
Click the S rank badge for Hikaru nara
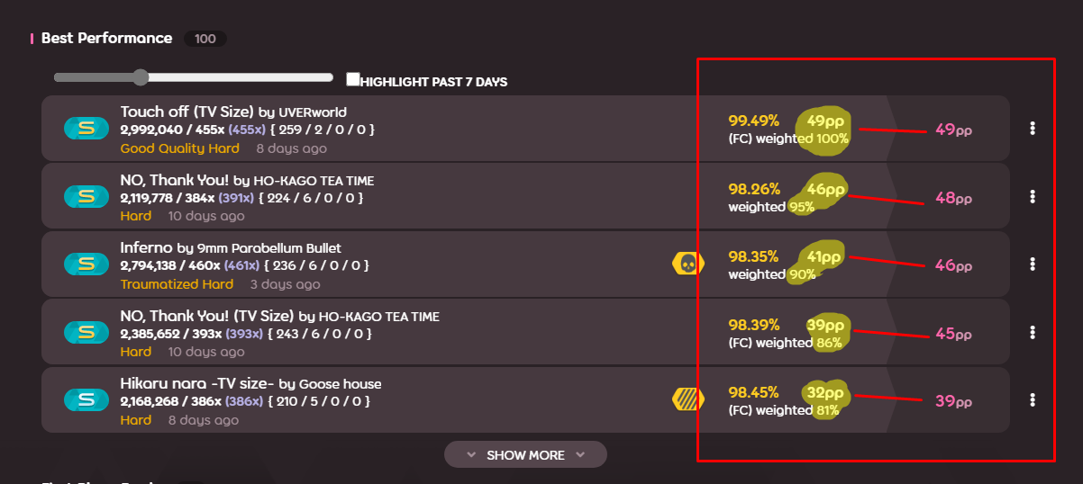86,399
